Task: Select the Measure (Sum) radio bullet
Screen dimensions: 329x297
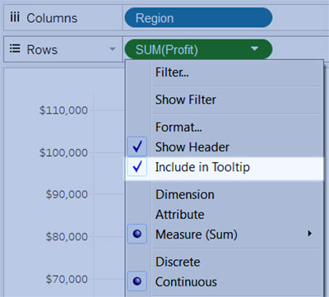Action: point(137,234)
